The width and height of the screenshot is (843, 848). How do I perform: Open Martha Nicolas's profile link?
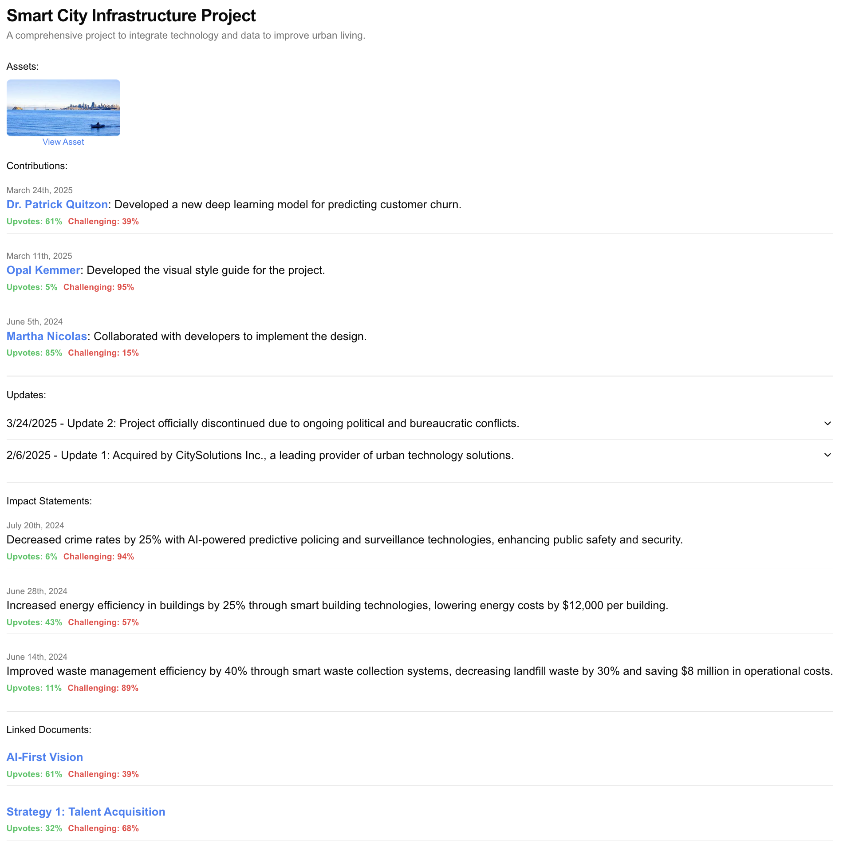tap(47, 336)
